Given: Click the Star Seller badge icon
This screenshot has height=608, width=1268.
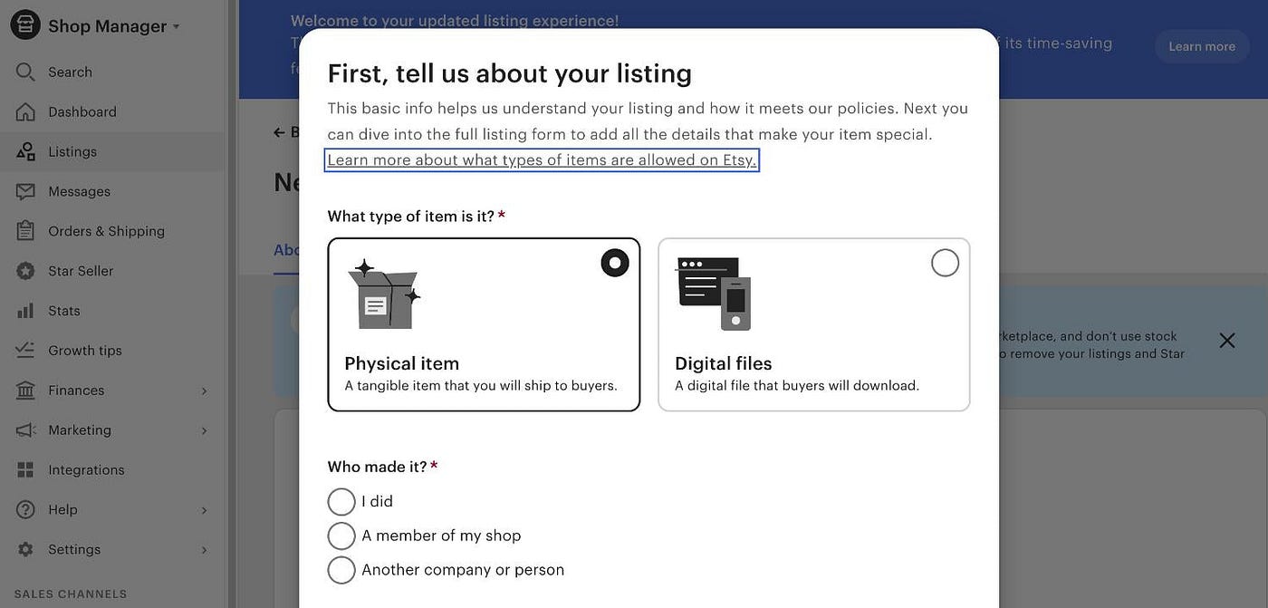Looking at the screenshot, I should (25, 271).
